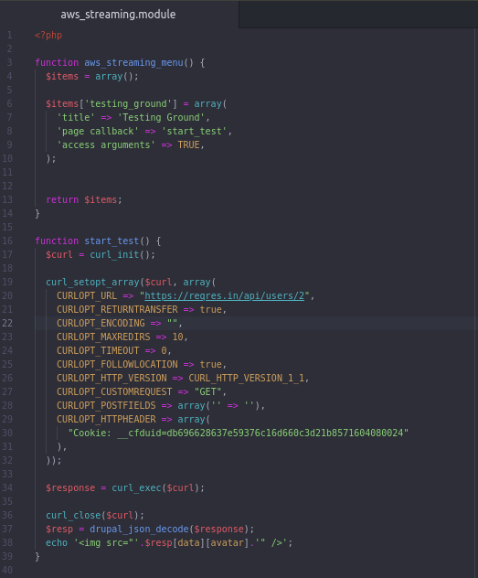This screenshot has width=478, height=578.
Task: Click the 'return $items;' statement
Action: pyautogui.click(x=84, y=199)
